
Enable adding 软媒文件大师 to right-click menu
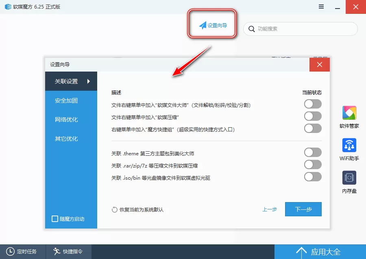coord(312,104)
